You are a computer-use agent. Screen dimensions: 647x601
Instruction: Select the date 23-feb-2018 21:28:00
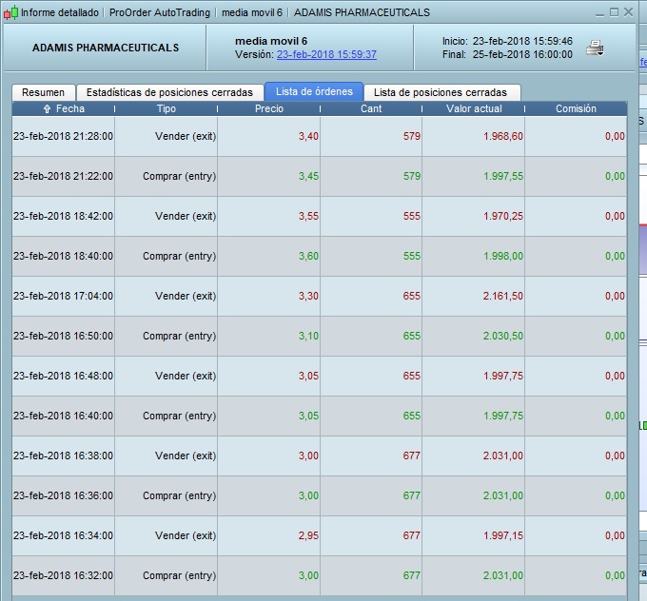(63, 136)
